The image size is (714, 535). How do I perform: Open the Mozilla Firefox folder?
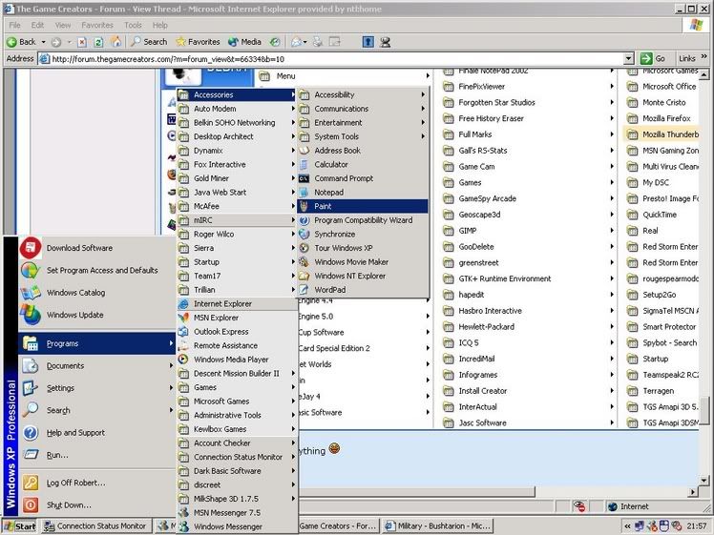tap(661, 118)
